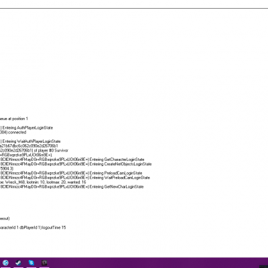Click the log line ending 'meout)'

click(x=5, y=218)
